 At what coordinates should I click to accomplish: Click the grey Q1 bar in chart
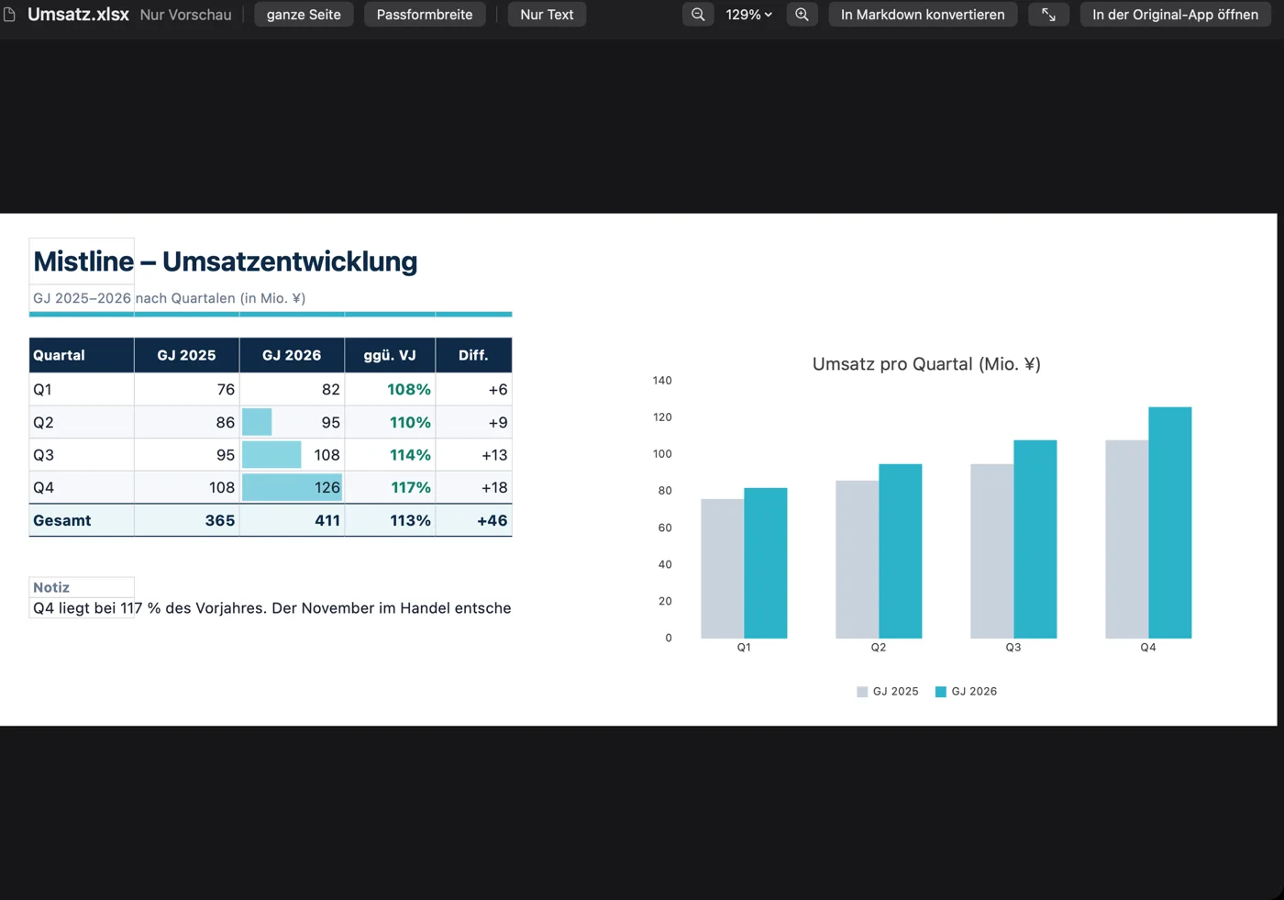pos(722,569)
